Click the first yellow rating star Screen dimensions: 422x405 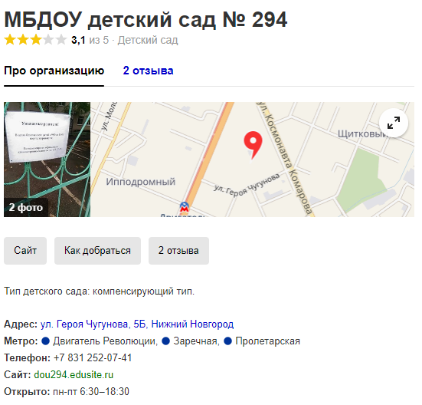[10, 40]
